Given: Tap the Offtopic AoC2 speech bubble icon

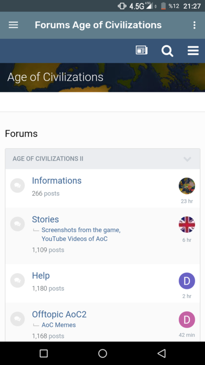Looking at the screenshot, I should pyautogui.click(x=18, y=319).
